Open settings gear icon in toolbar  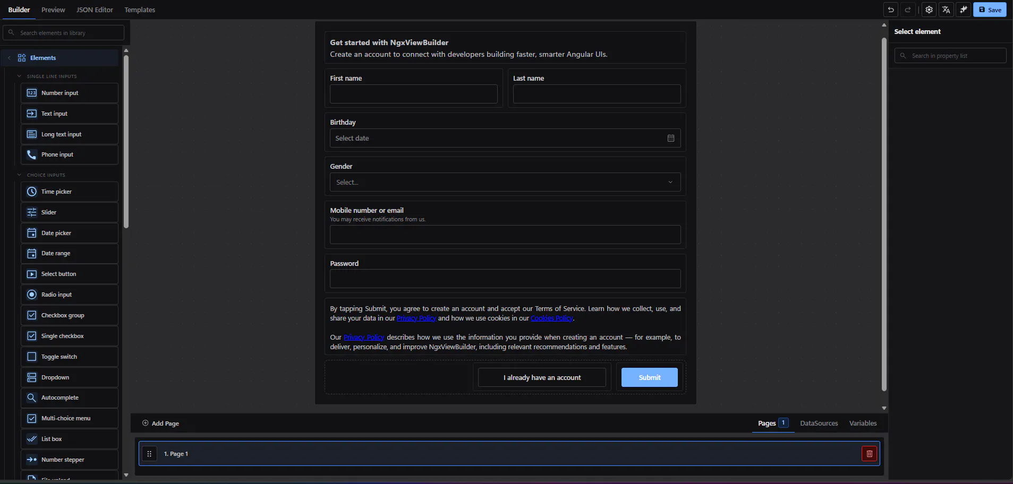tap(929, 10)
